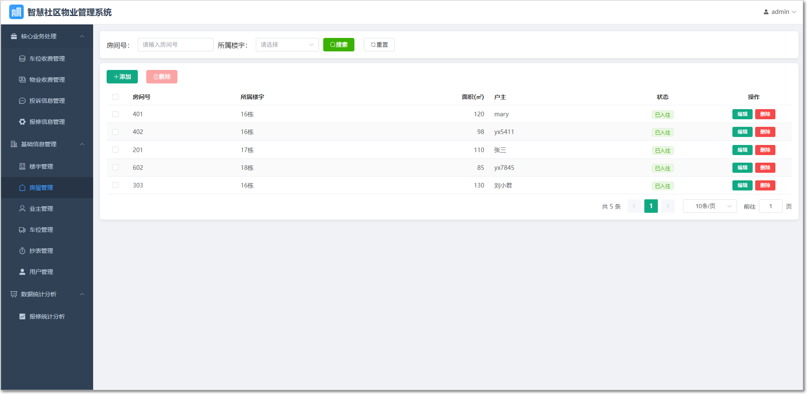Collapse the 核心业务处理 menu chevron
Screen dimensions: 807x394
click(x=82, y=36)
